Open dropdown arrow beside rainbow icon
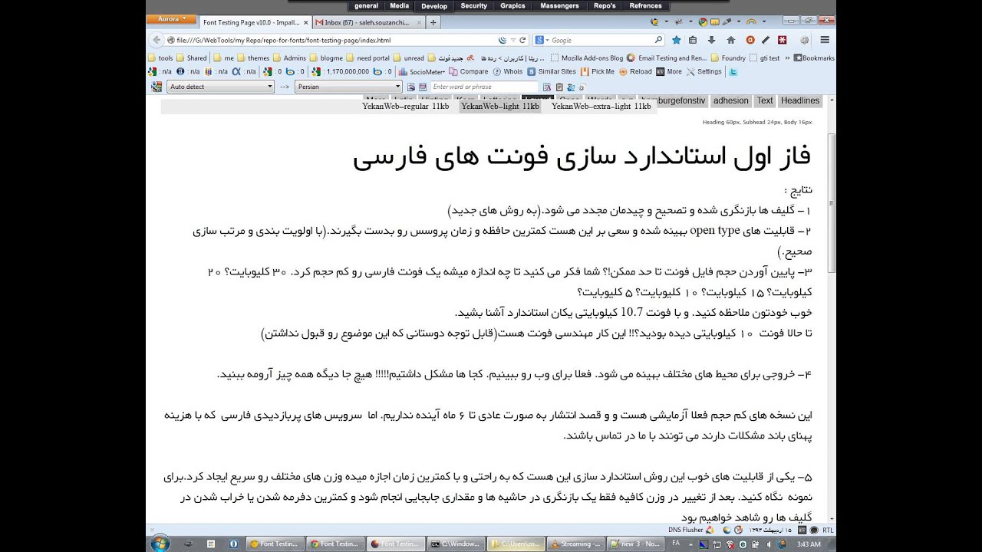982x552 pixels. click(x=764, y=22)
